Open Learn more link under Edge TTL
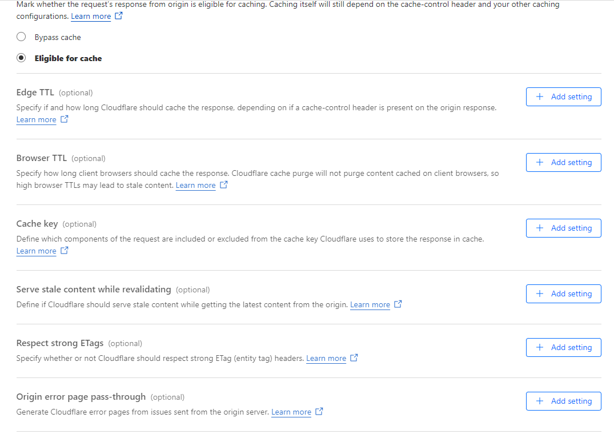The image size is (614, 434). click(x=37, y=119)
